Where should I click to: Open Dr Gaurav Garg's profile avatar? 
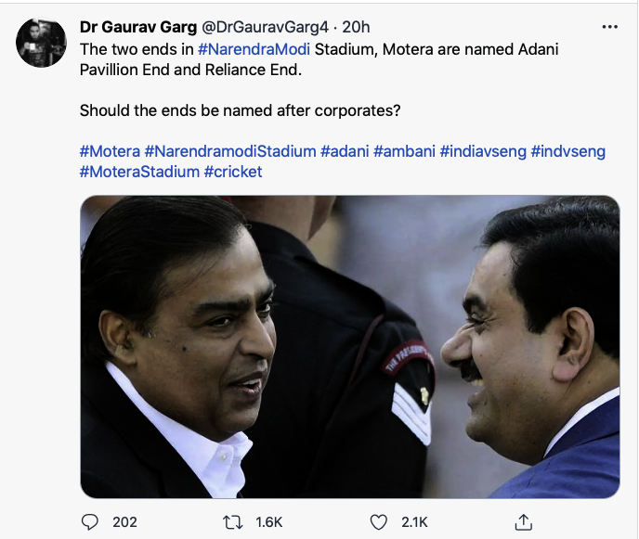41,43
